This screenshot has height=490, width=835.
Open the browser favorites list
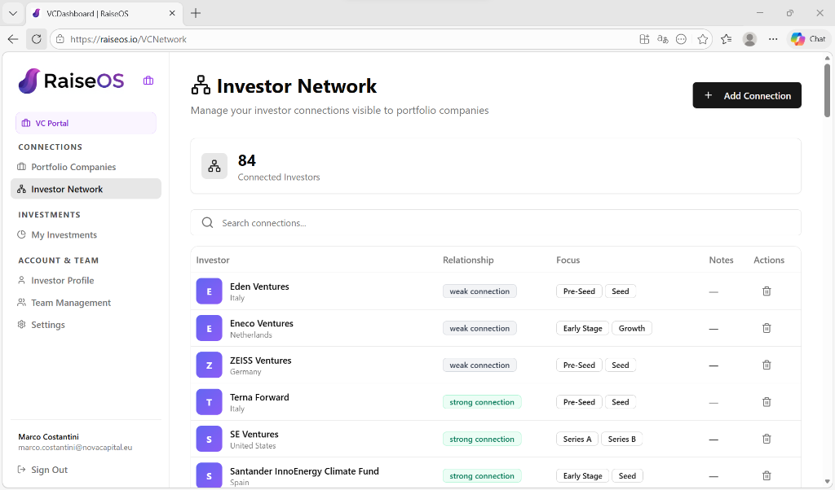(x=726, y=39)
